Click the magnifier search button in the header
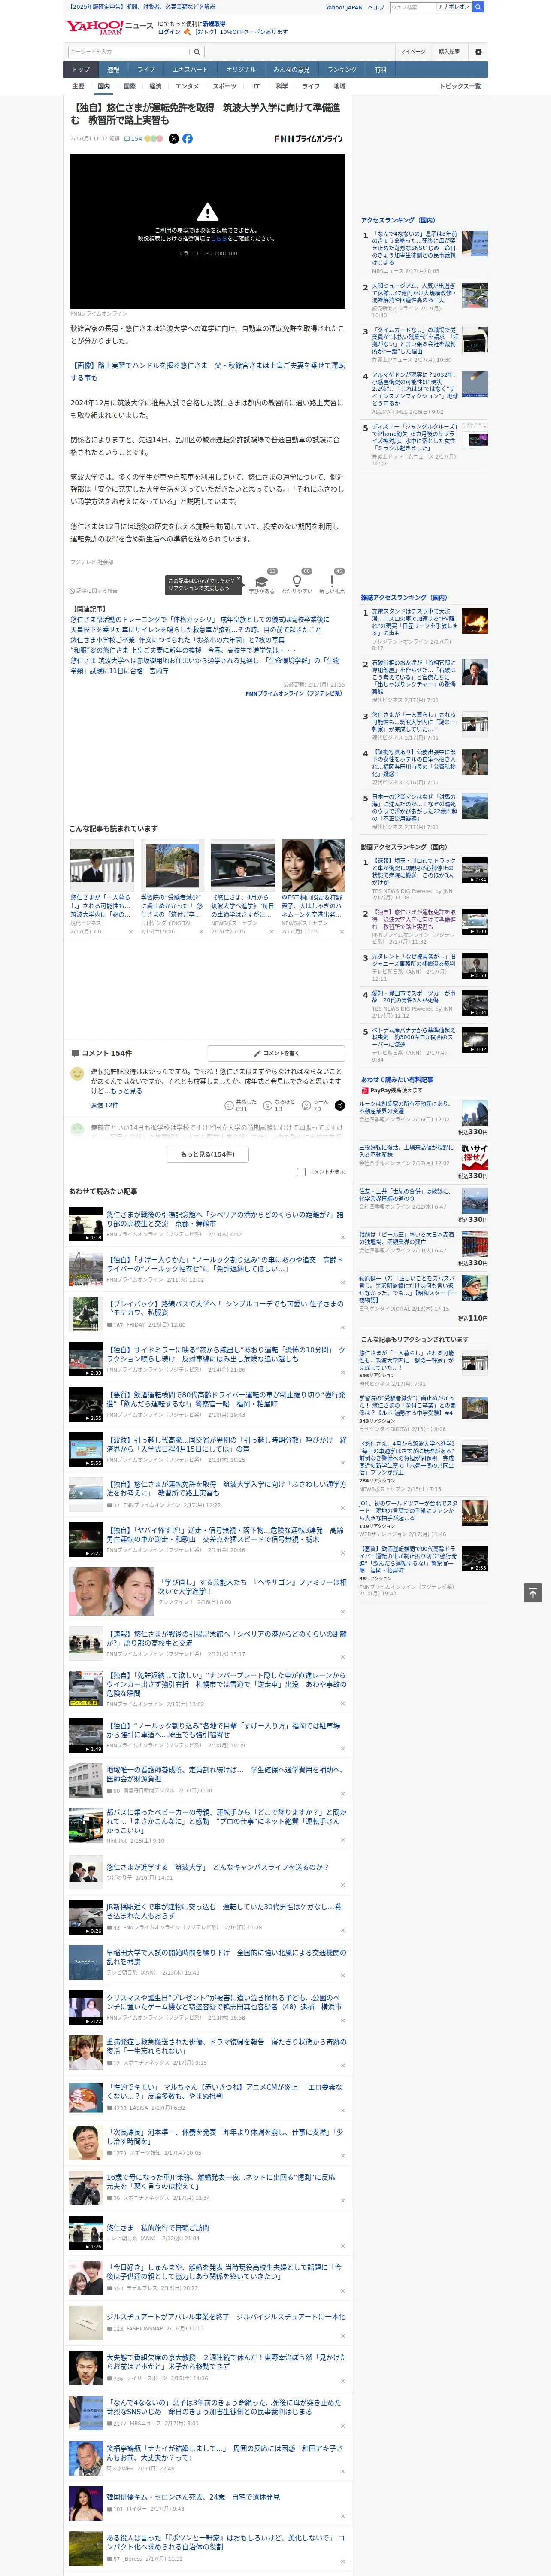Image resolution: width=551 pixels, height=2576 pixels. tap(197, 52)
